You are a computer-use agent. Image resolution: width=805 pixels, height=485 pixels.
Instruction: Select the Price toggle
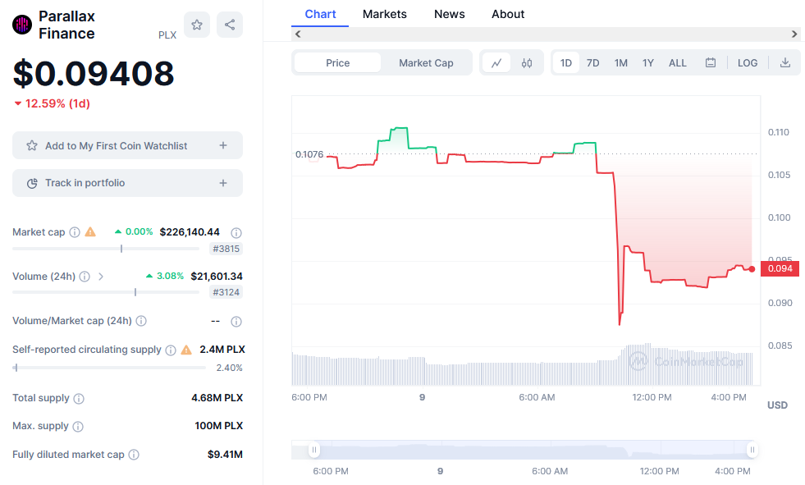tap(338, 63)
